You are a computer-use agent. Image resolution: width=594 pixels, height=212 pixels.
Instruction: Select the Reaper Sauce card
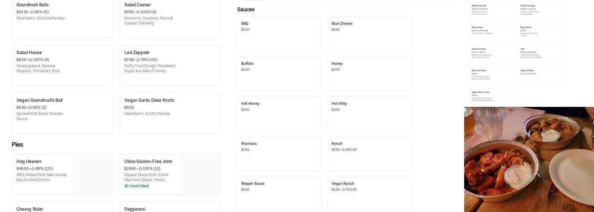click(x=279, y=194)
